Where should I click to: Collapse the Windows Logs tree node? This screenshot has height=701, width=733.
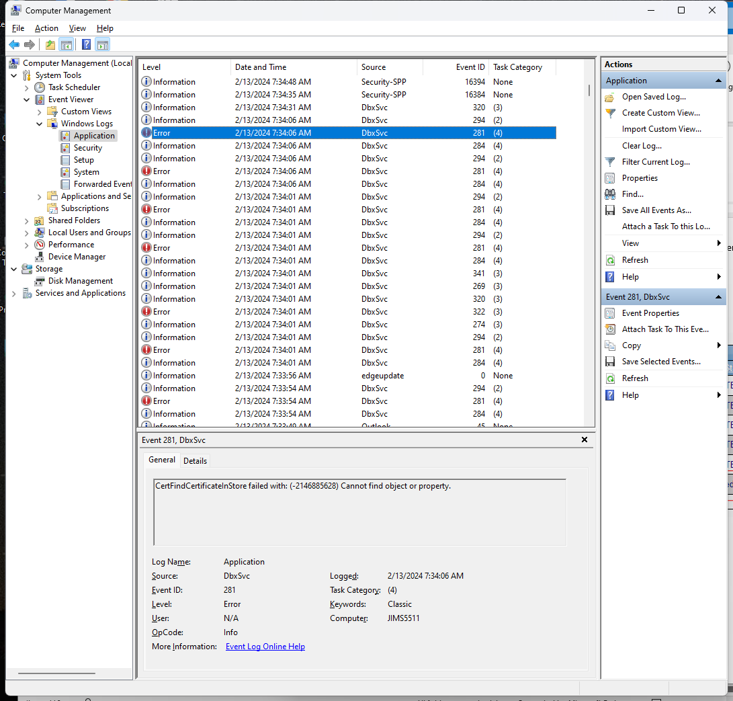click(x=39, y=124)
